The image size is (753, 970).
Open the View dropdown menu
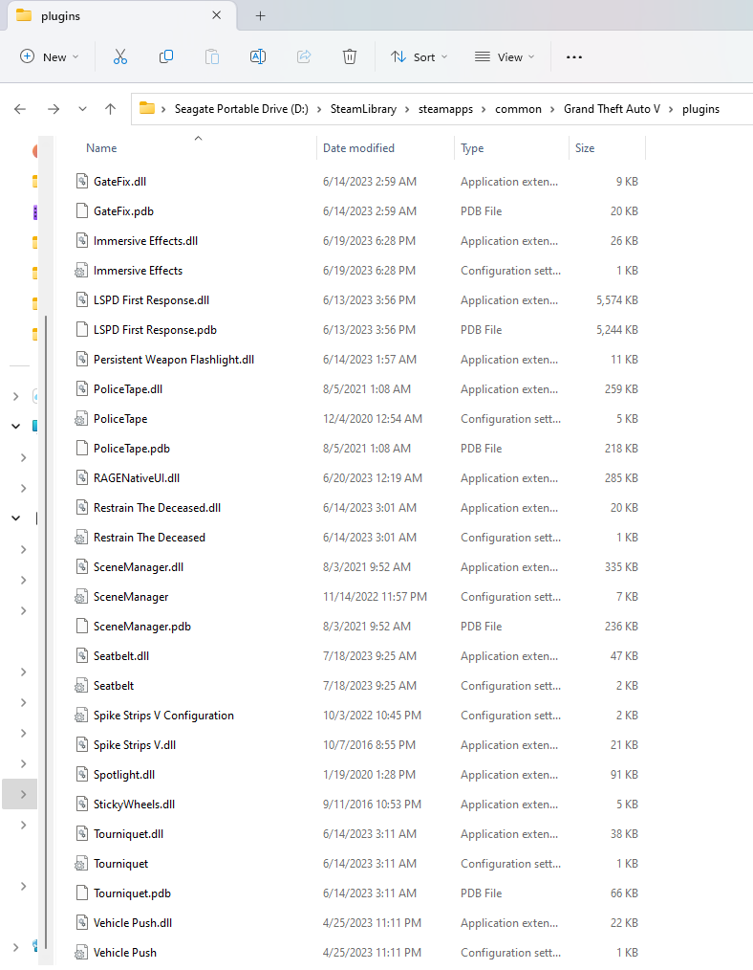pos(505,56)
